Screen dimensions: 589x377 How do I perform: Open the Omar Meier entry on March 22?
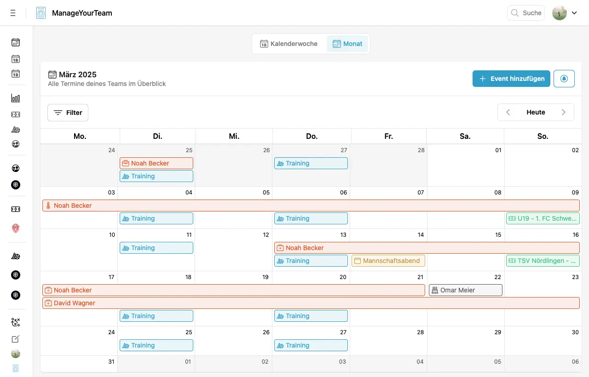click(465, 290)
